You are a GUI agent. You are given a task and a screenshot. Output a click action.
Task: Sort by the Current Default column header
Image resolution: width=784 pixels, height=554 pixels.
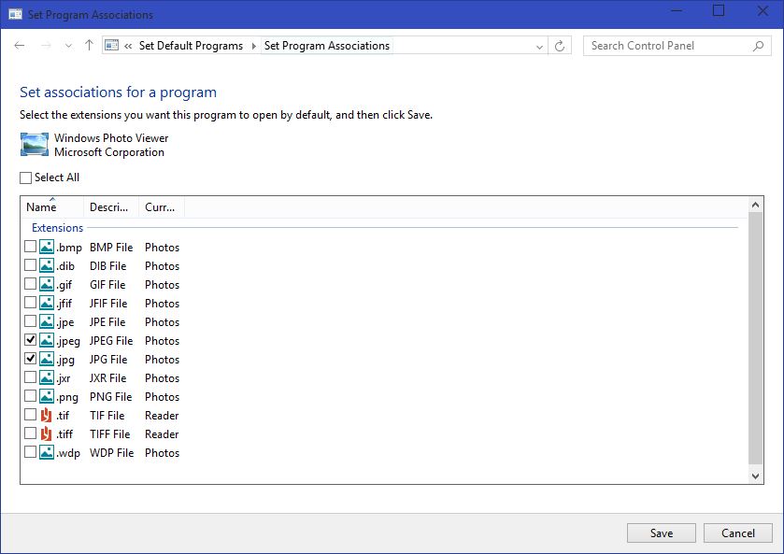tap(162, 207)
